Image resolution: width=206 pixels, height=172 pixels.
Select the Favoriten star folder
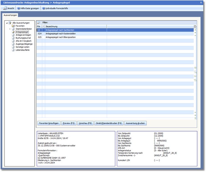pos(13,26)
